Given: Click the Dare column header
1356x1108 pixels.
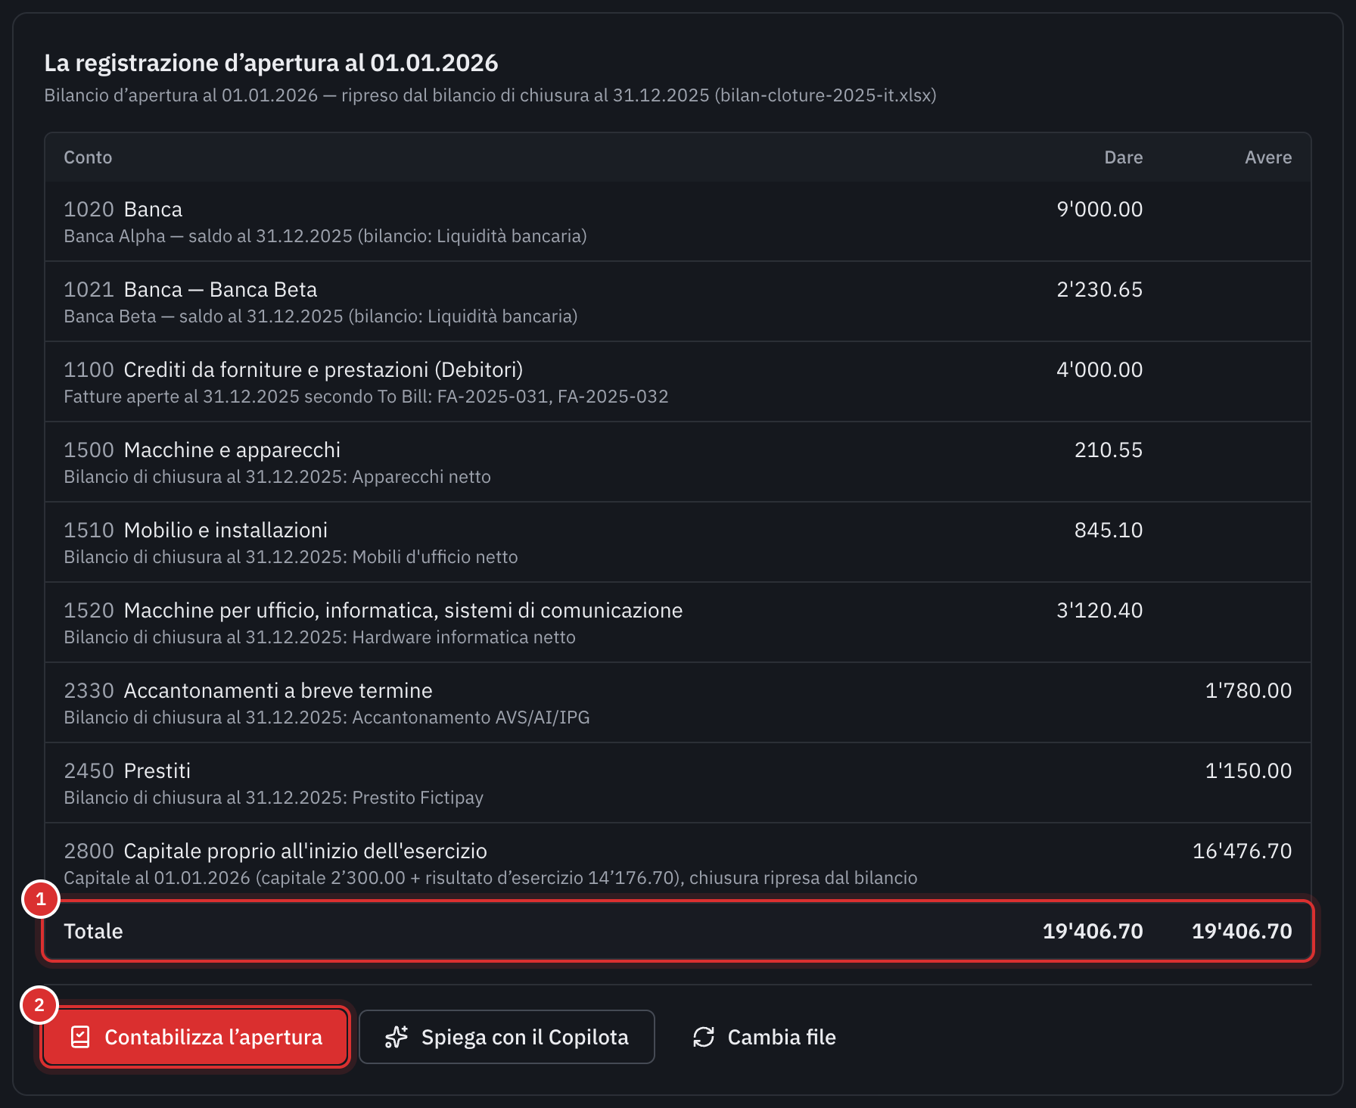Looking at the screenshot, I should 1124,157.
